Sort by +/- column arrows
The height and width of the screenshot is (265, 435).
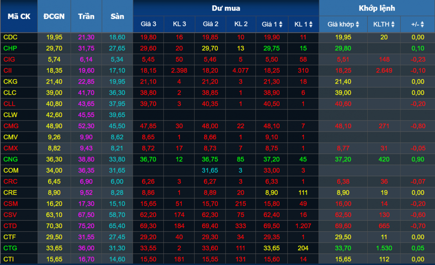point(422,24)
